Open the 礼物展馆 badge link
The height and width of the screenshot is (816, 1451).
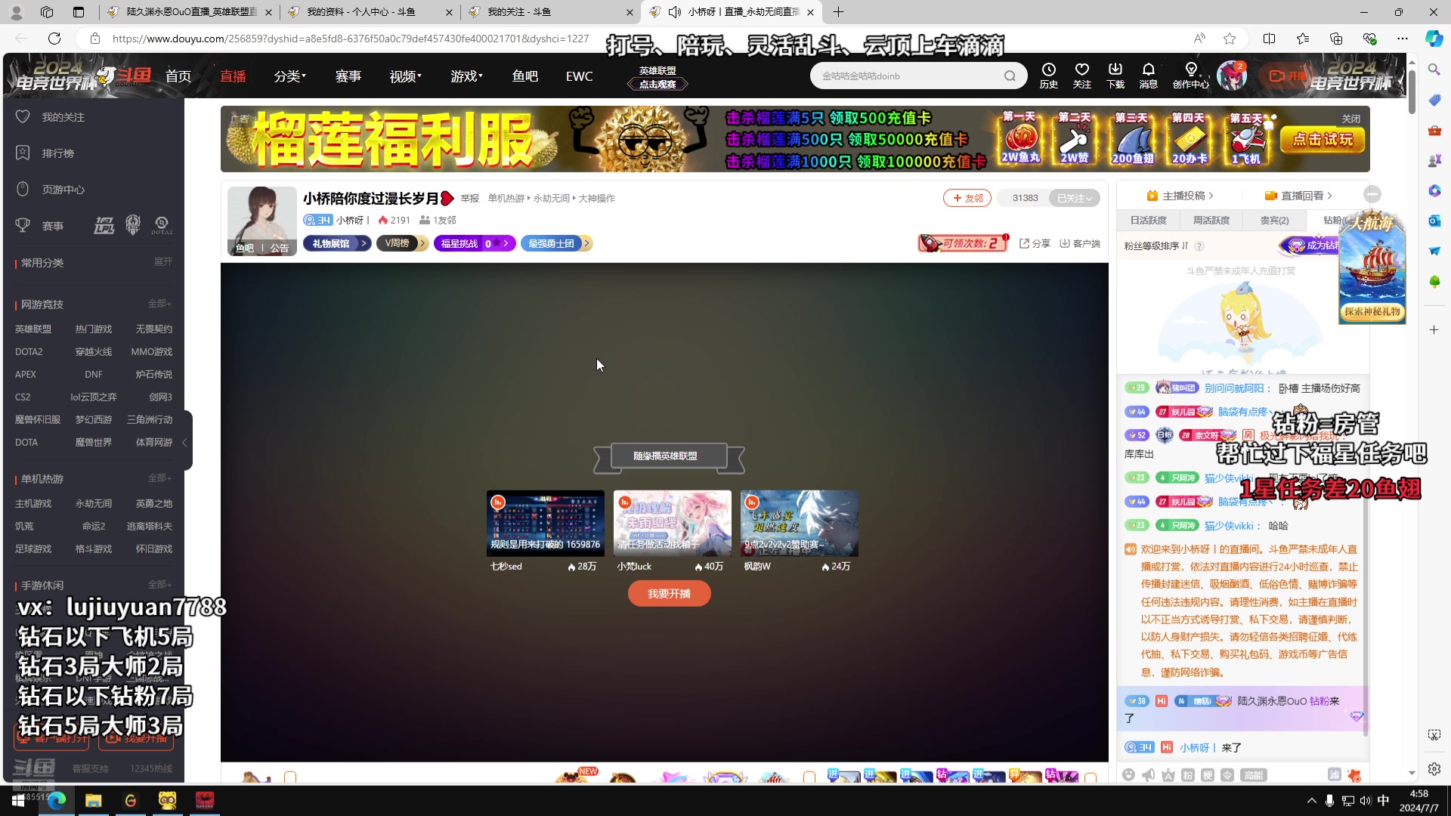tap(337, 243)
